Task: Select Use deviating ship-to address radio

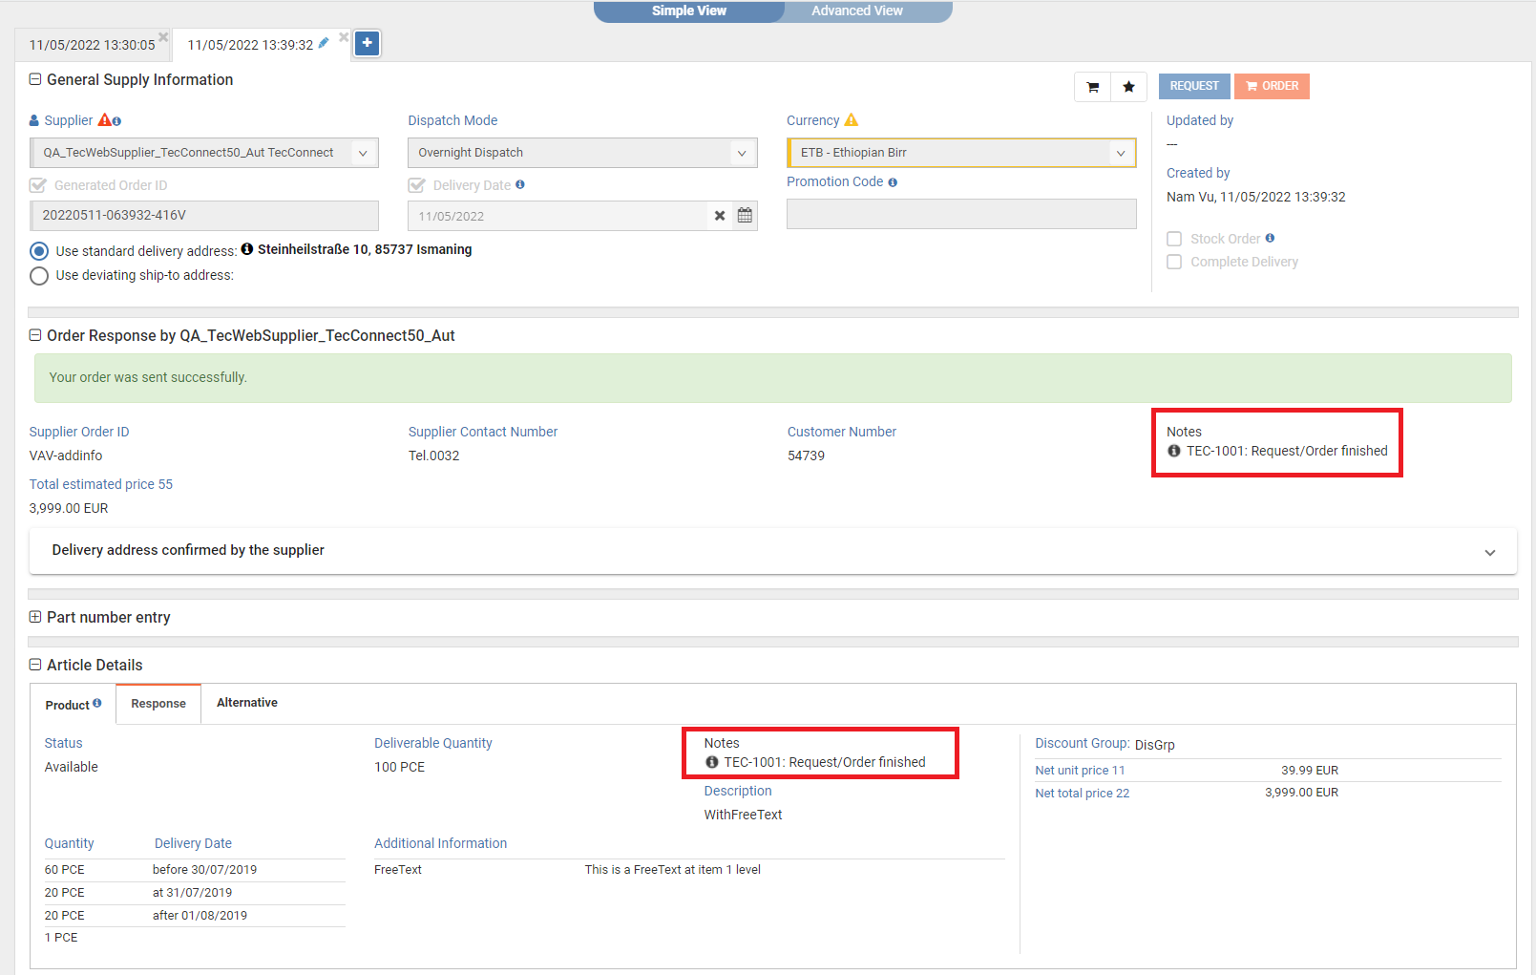Action: pyautogui.click(x=39, y=276)
